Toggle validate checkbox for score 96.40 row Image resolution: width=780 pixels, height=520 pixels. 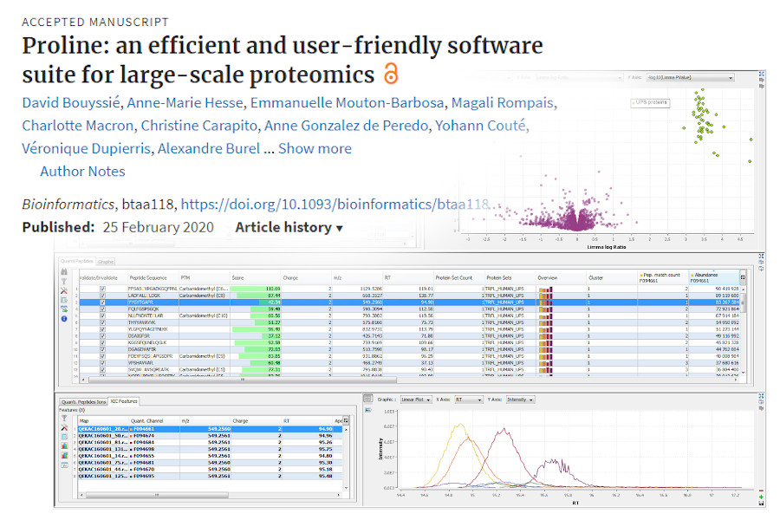click(102, 329)
